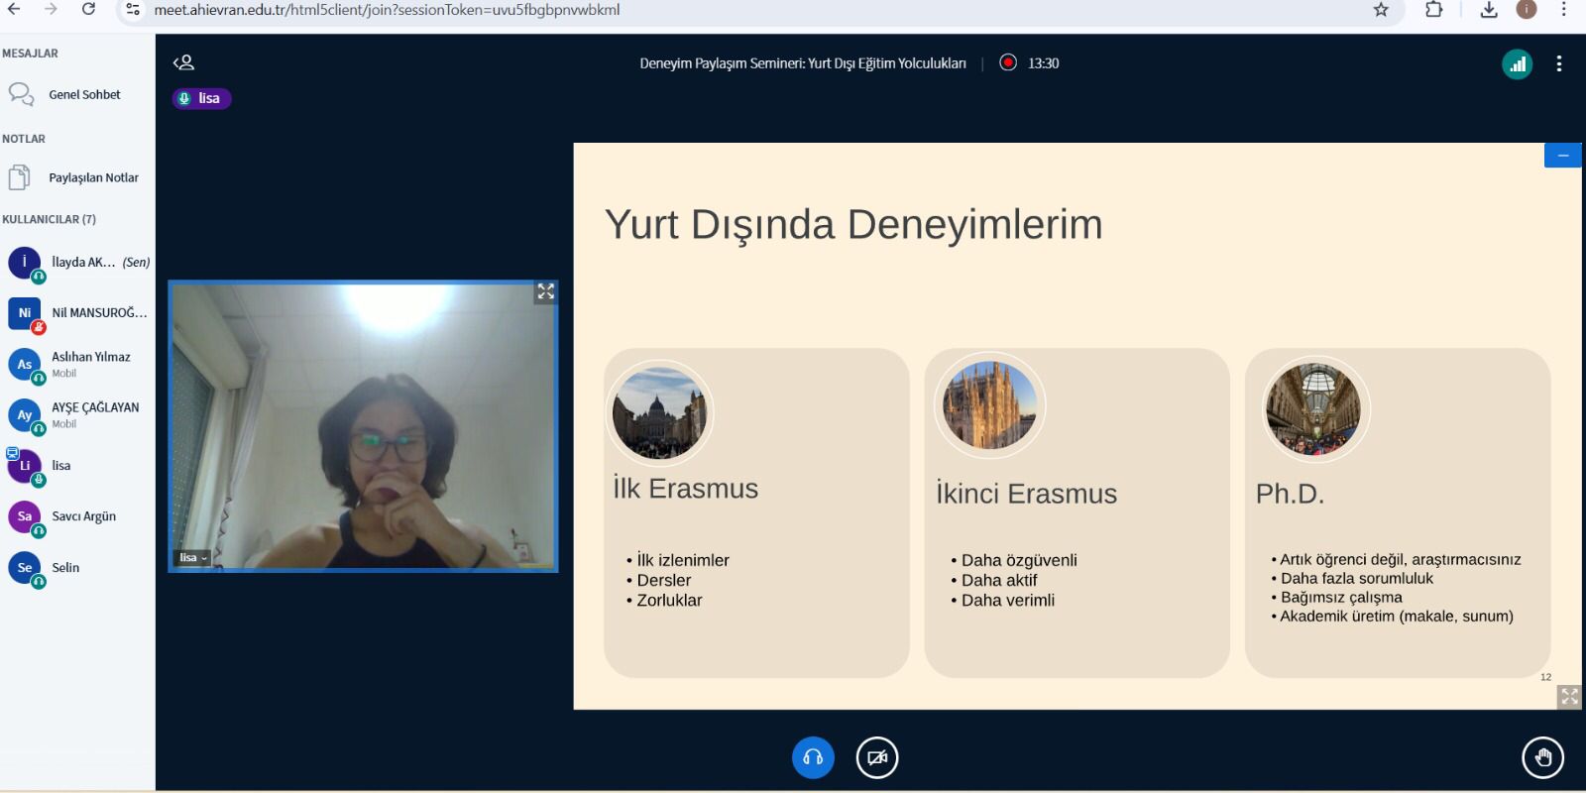This screenshot has width=1586, height=793.
Task: Open browser extensions puzzle icon
Action: point(1433,10)
